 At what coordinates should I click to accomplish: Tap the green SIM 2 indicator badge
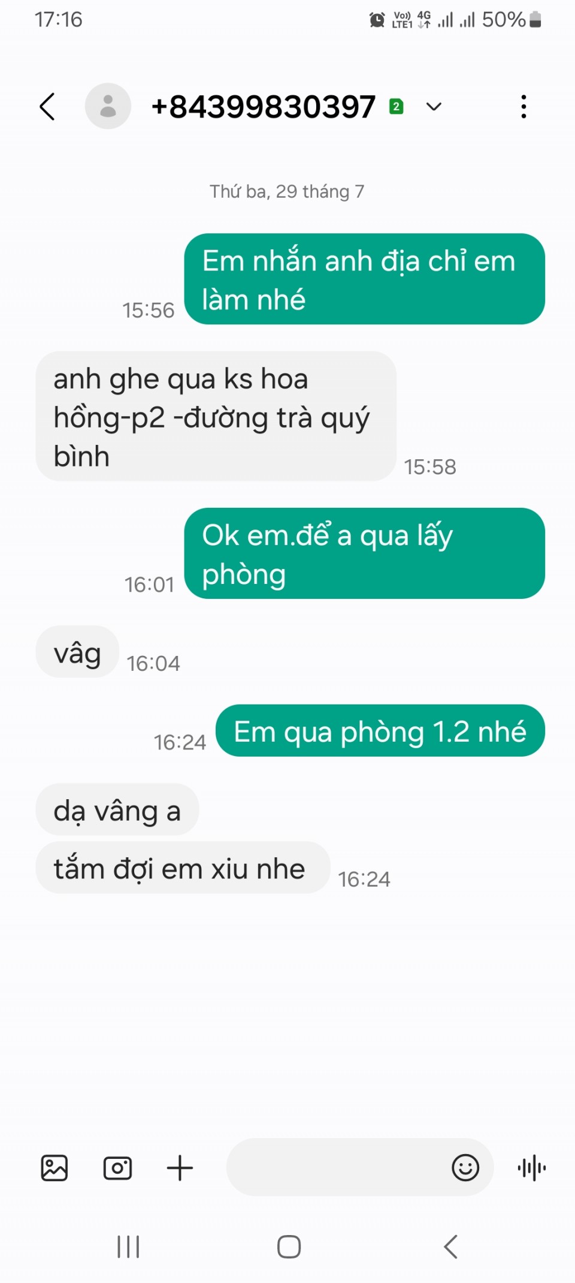coord(396,107)
